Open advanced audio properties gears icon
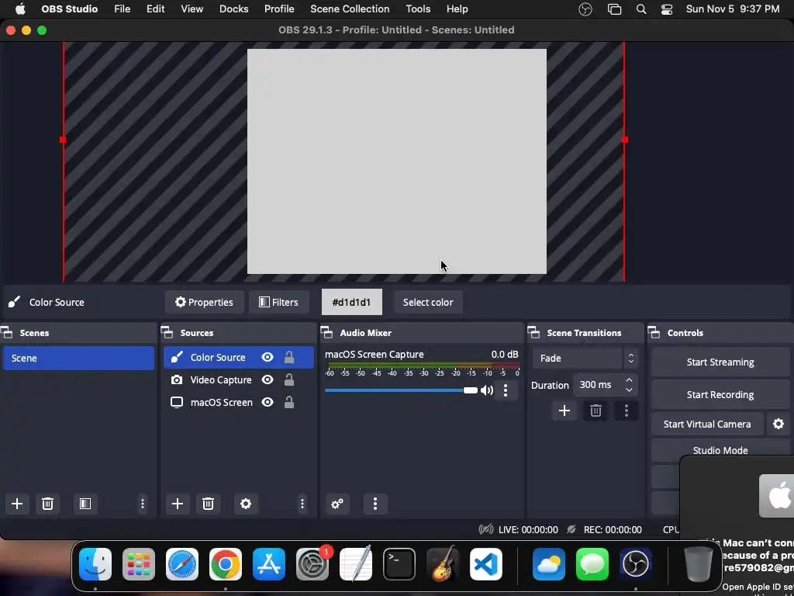Viewport: 794px width, 596px height. [337, 504]
